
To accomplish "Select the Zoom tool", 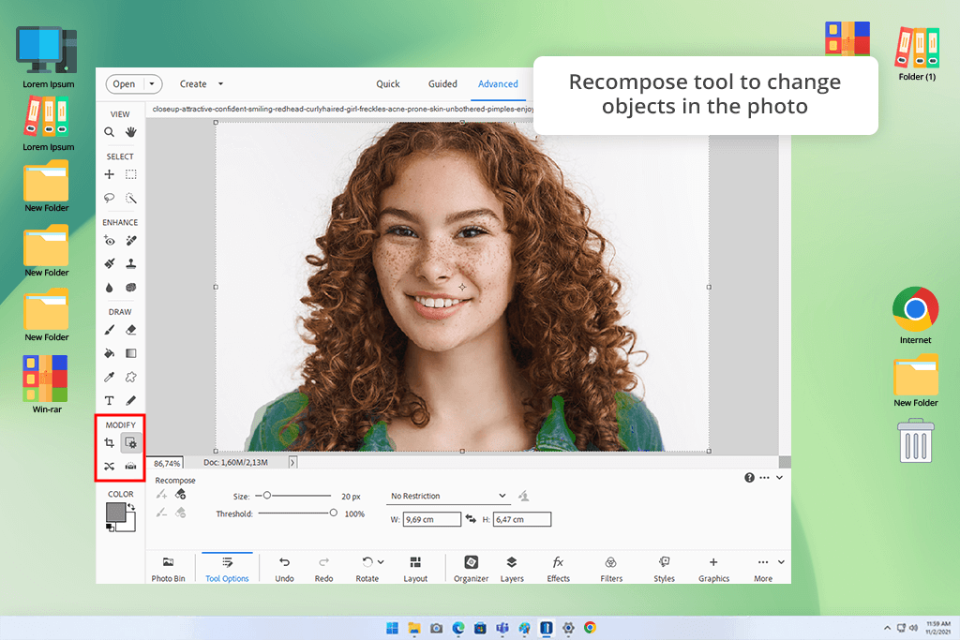I will coord(110,132).
